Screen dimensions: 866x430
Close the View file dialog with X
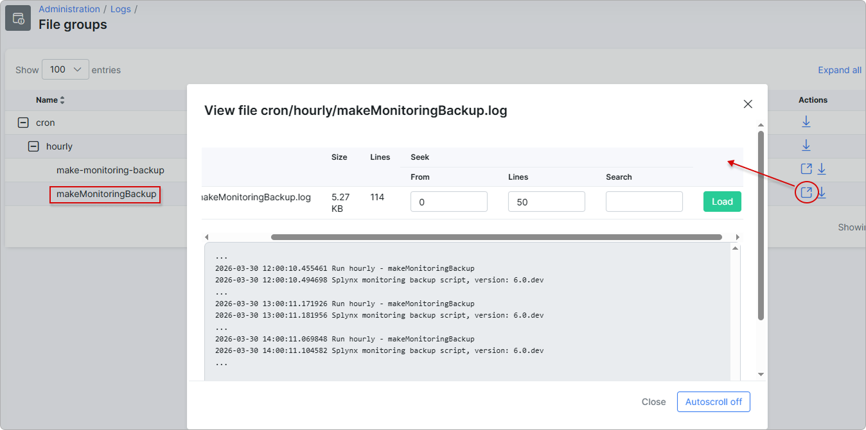click(x=748, y=104)
